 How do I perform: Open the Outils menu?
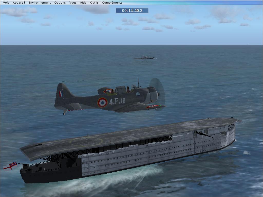[x=94, y=3]
